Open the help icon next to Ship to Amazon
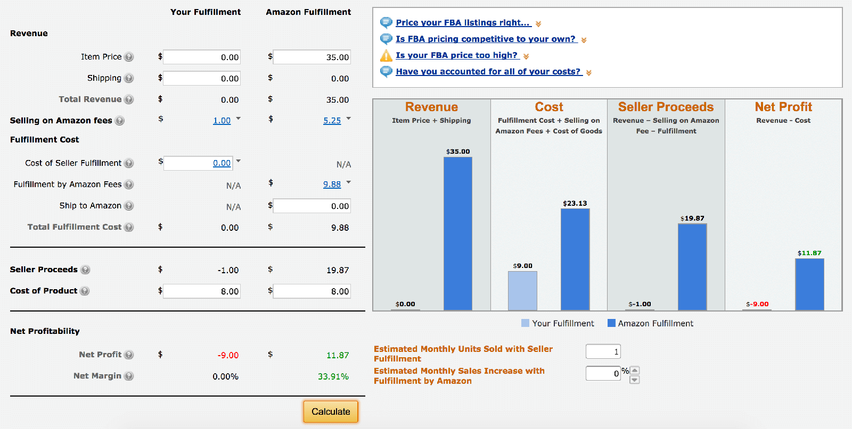This screenshot has height=429, width=852. pos(129,206)
